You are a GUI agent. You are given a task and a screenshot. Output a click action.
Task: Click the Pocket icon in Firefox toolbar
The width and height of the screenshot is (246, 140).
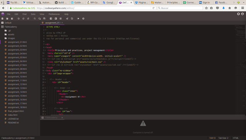coord(217,8)
